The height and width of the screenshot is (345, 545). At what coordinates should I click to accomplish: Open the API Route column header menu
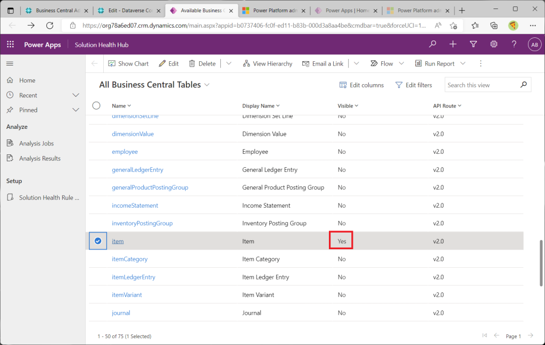[x=447, y=106]
